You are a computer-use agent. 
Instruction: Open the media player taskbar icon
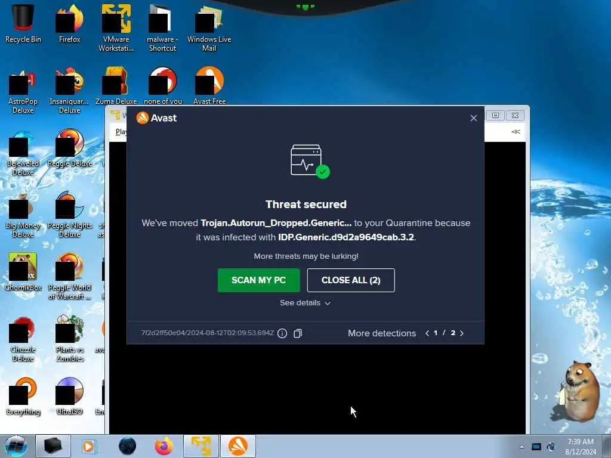coord(88,446)
